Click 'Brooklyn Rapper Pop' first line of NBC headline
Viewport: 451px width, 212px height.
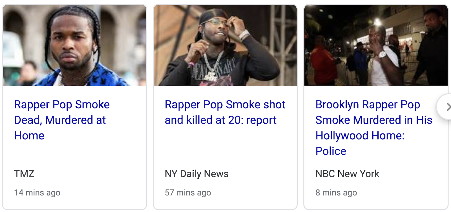368,105
